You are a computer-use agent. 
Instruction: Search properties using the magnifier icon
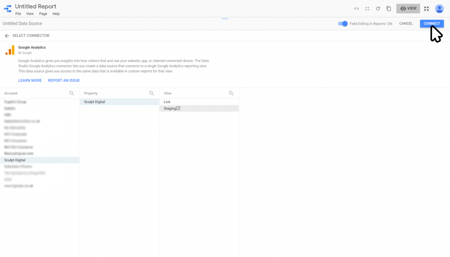click(152, 93)
